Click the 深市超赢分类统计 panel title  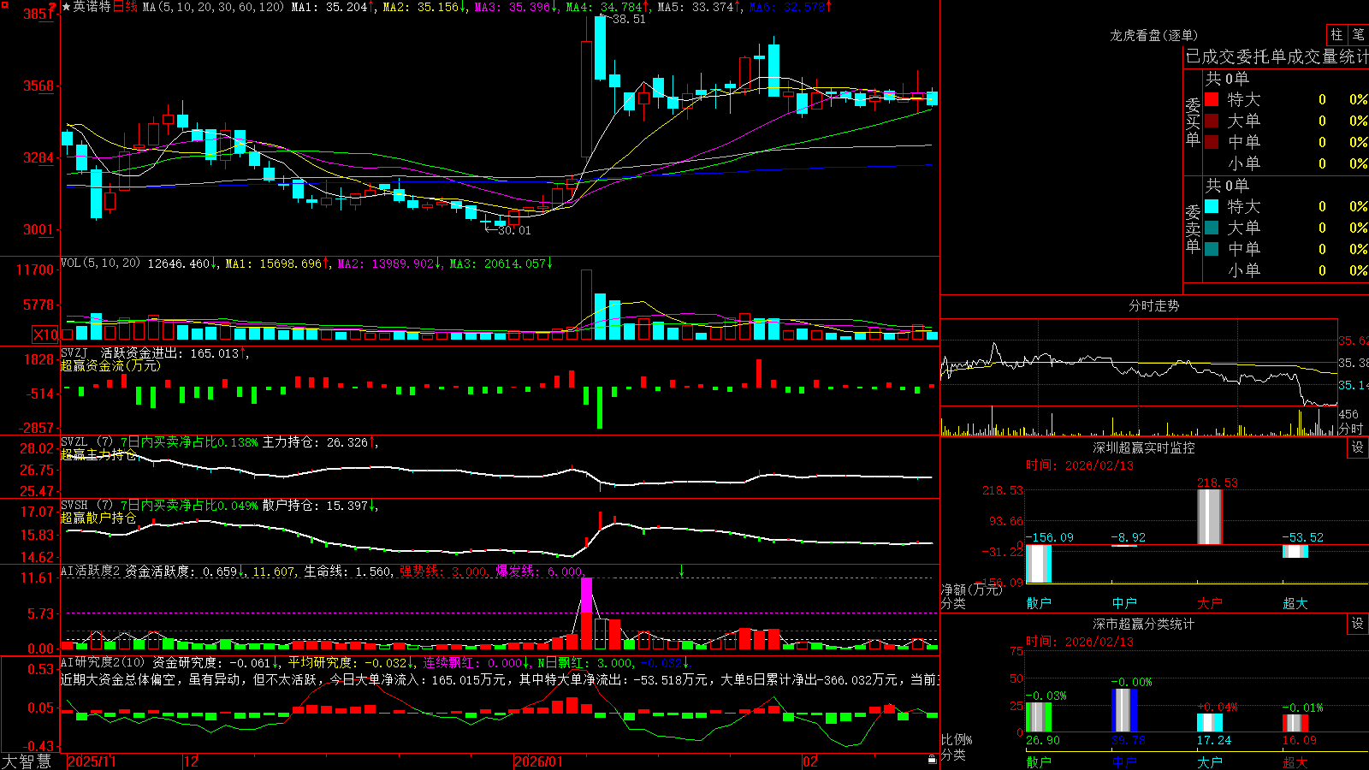pyautogui.click(x=1144, y=624)
